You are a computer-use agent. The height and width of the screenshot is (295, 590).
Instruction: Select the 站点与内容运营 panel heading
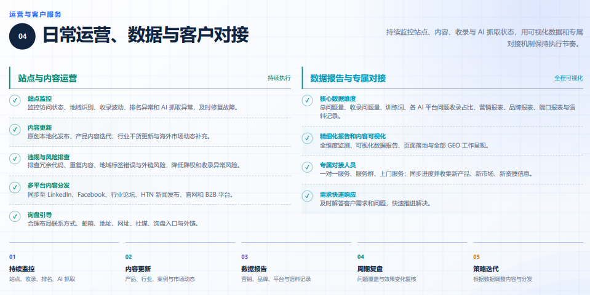47,78
